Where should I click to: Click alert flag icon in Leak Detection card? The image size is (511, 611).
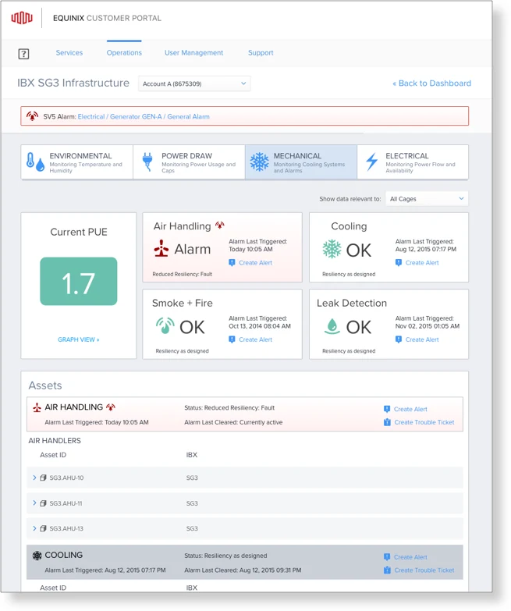tap(399, 339)
